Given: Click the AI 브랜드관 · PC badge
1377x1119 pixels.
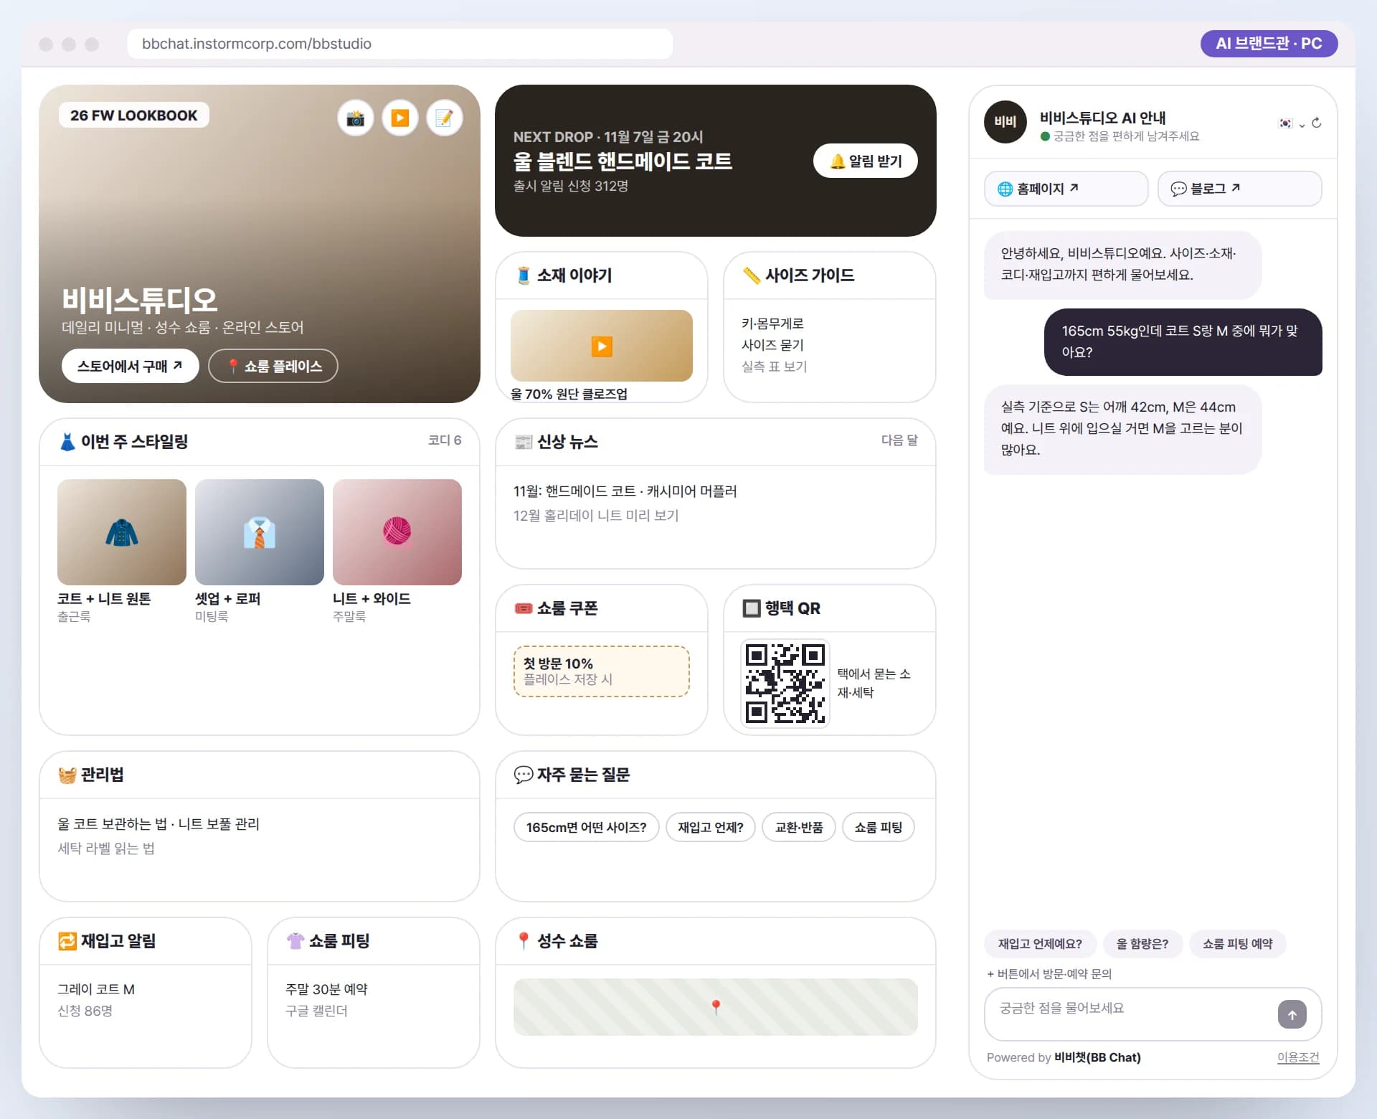Looking at the screenshot, I should pyautogui.click(x=1269, y=44).
